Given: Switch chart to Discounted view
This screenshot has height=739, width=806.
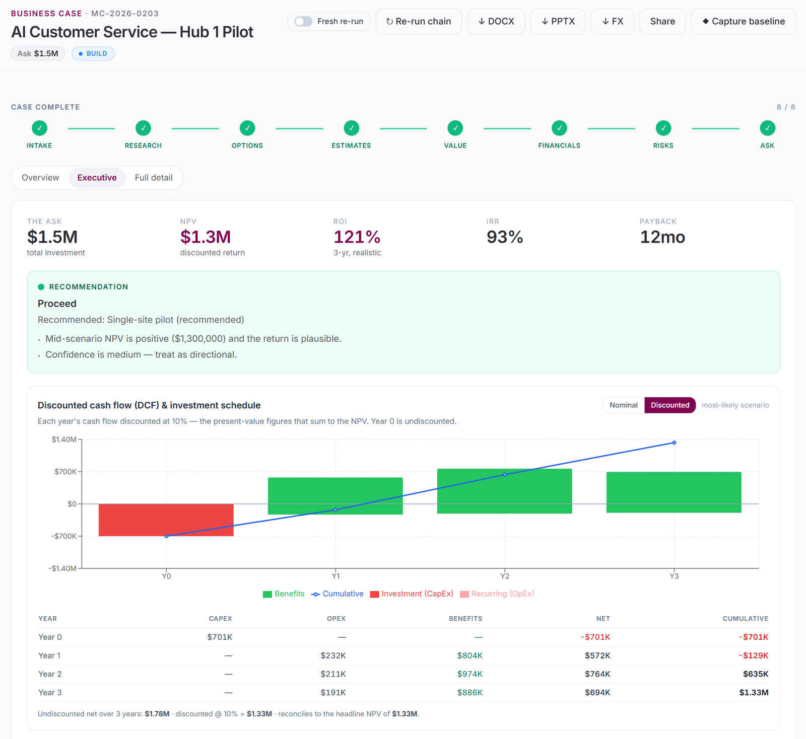Looking at the screenshot, I should coord(670,405).
